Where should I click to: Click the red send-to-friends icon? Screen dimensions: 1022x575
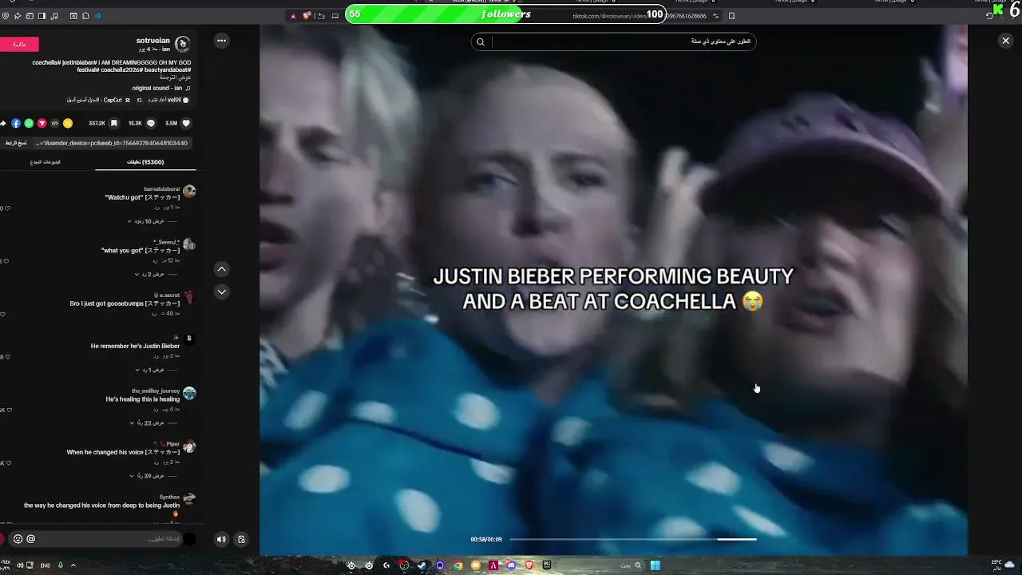(42, 123)
